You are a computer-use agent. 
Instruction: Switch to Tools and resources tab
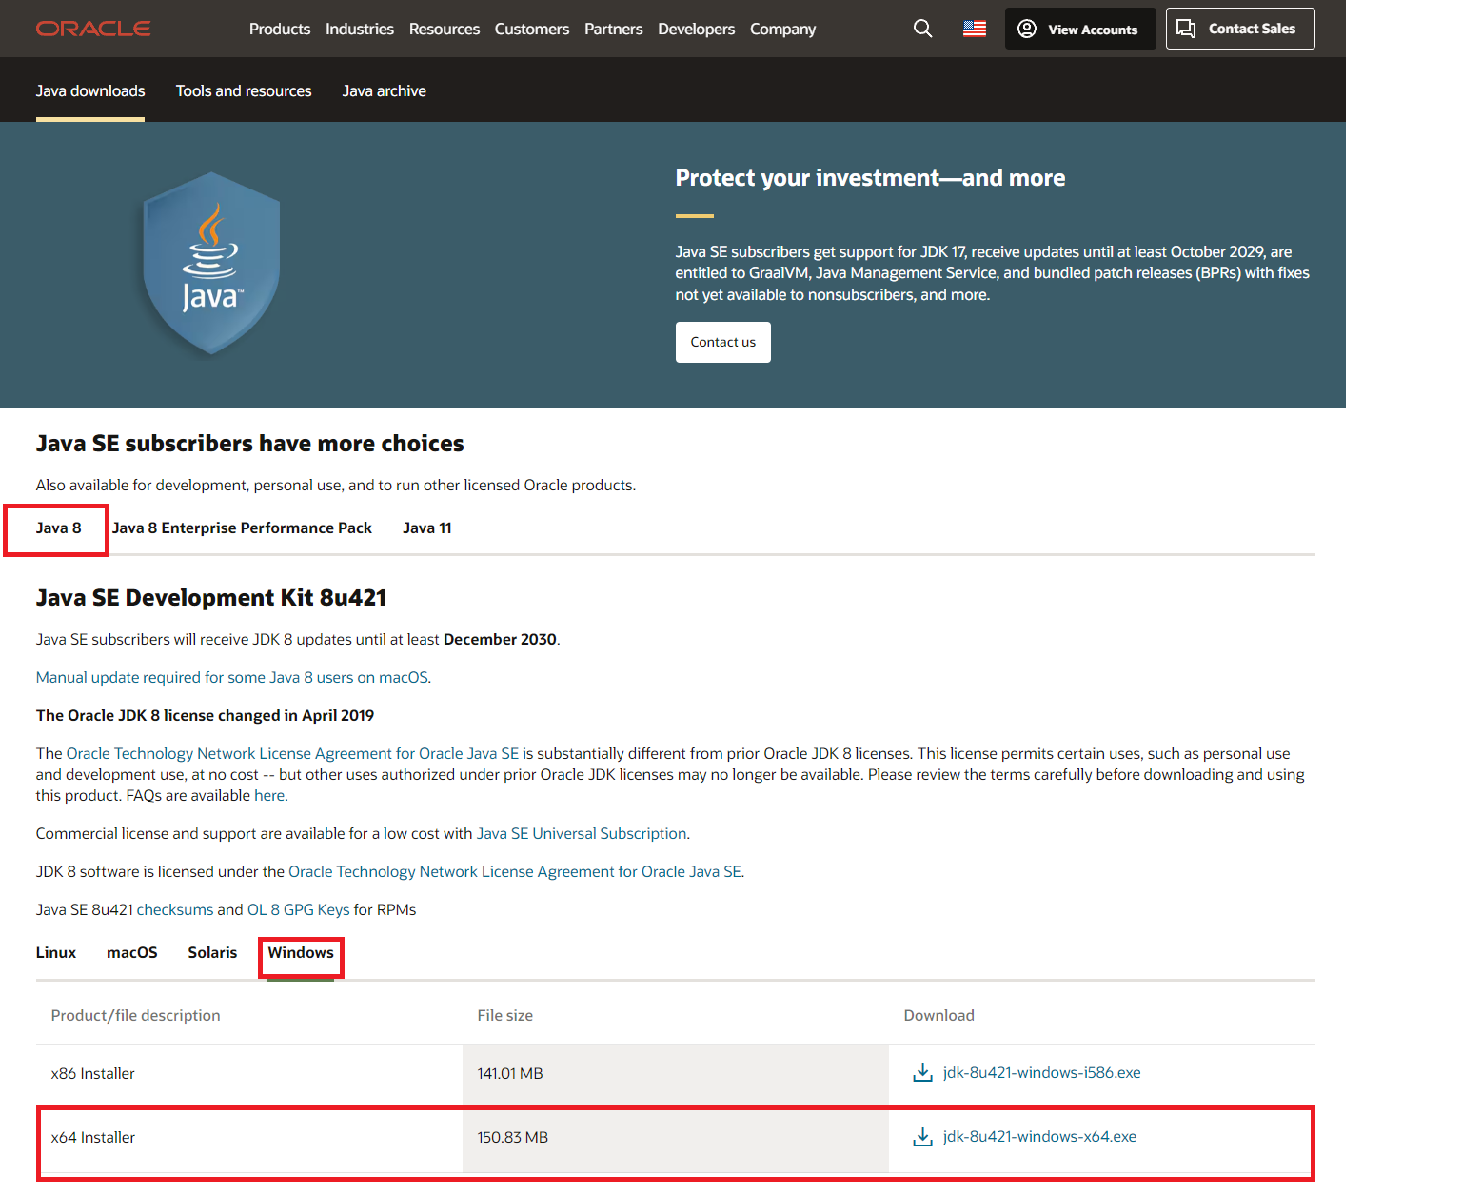point(244,91)
